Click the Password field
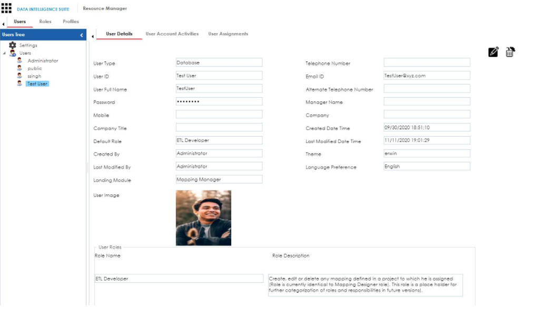 pyautogui.click(x=219, y=102)
